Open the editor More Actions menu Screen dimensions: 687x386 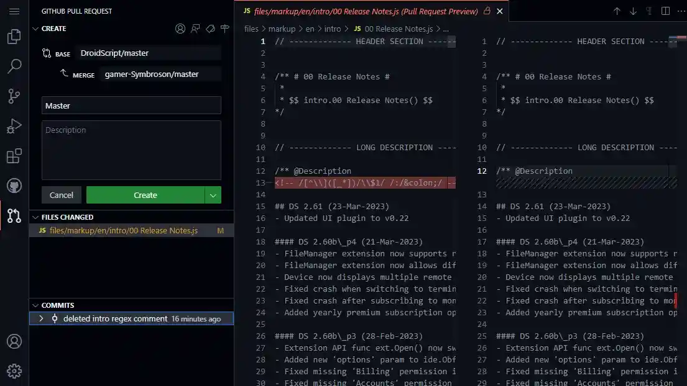(x=682, y=11)
